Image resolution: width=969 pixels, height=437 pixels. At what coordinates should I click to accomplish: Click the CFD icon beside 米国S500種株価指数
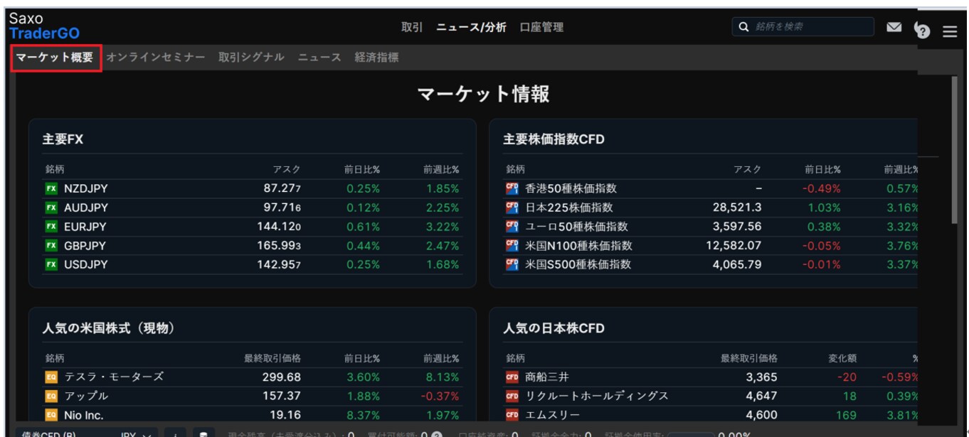(x=512, y=265)
